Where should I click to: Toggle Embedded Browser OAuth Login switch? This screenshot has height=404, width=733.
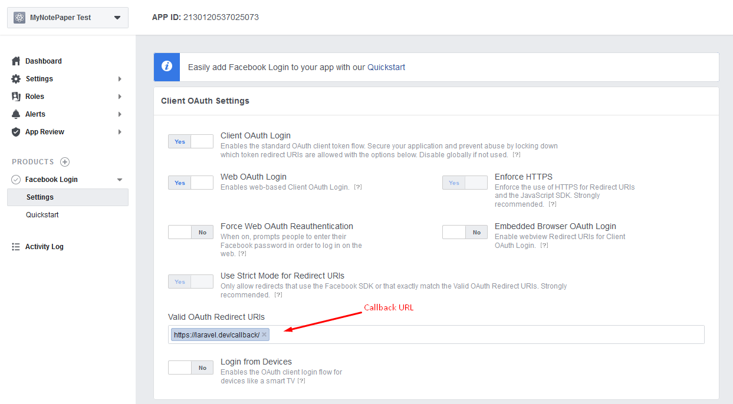coord(465,232)
